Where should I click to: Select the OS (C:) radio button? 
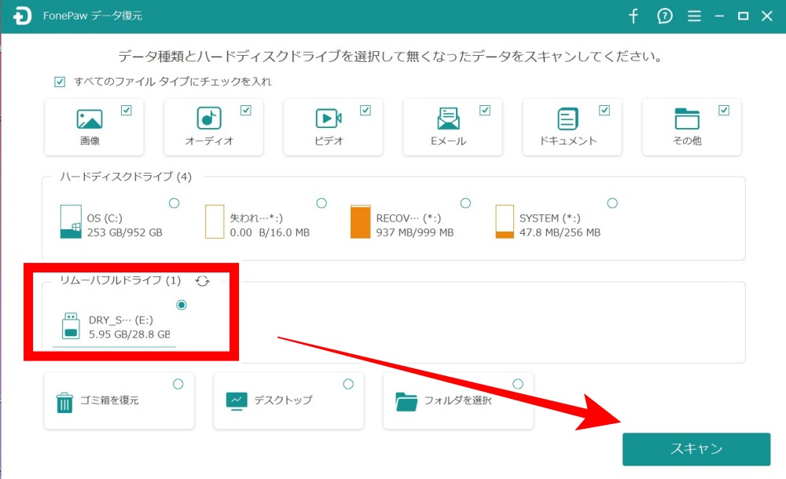pos(174,203)
